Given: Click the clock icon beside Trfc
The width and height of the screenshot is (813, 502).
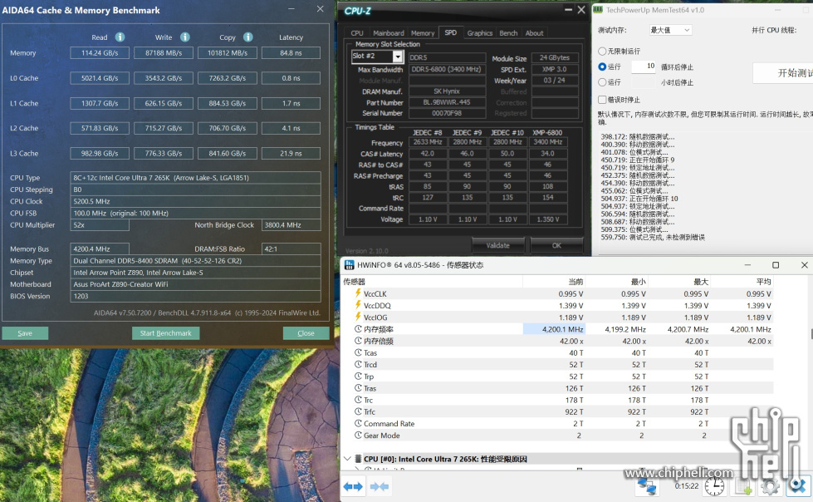Looking at the screenshot, I should click(x=358, y=411).
